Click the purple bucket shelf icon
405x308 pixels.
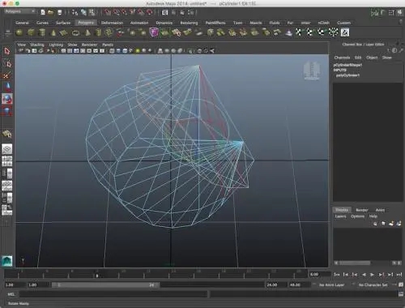[154, 32]
